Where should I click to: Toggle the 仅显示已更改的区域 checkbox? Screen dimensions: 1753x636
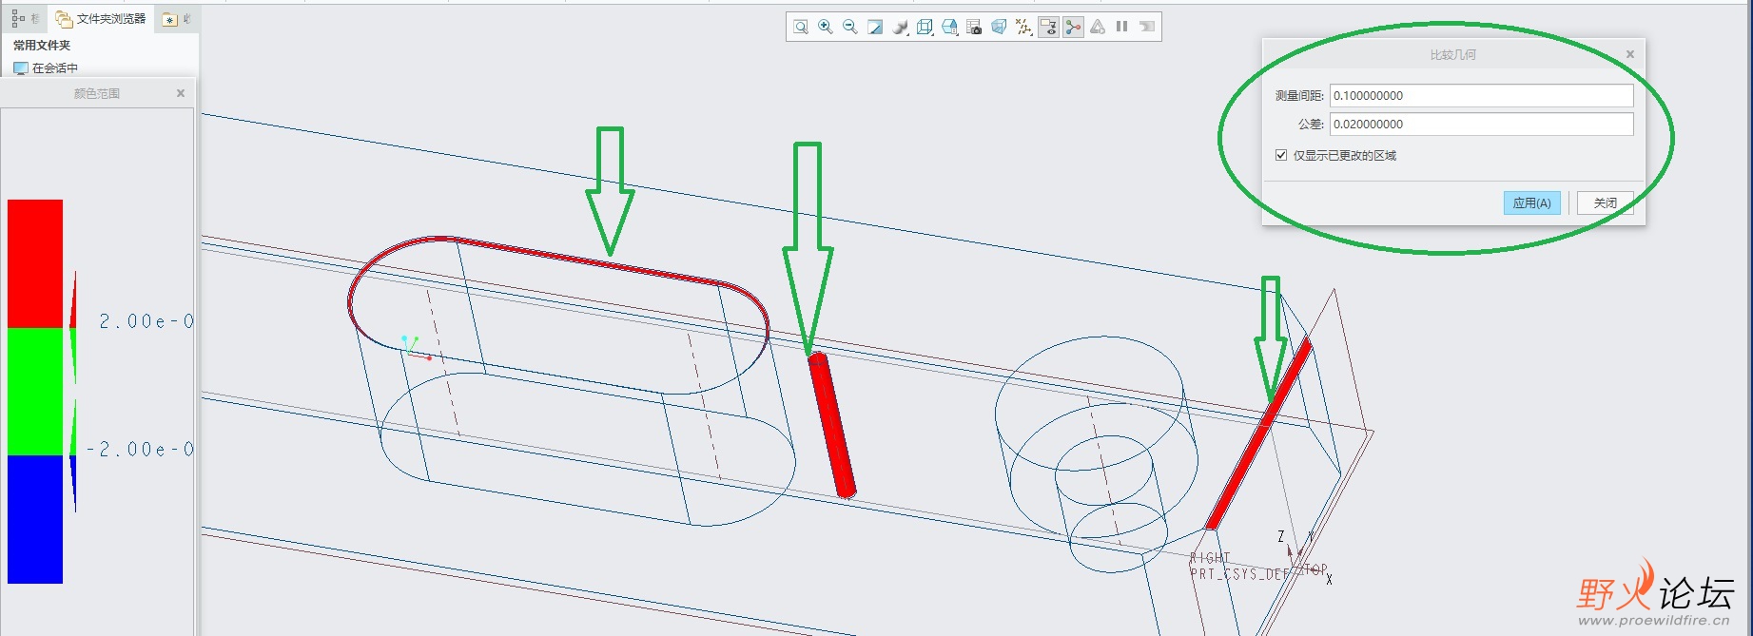point(1281,155)
